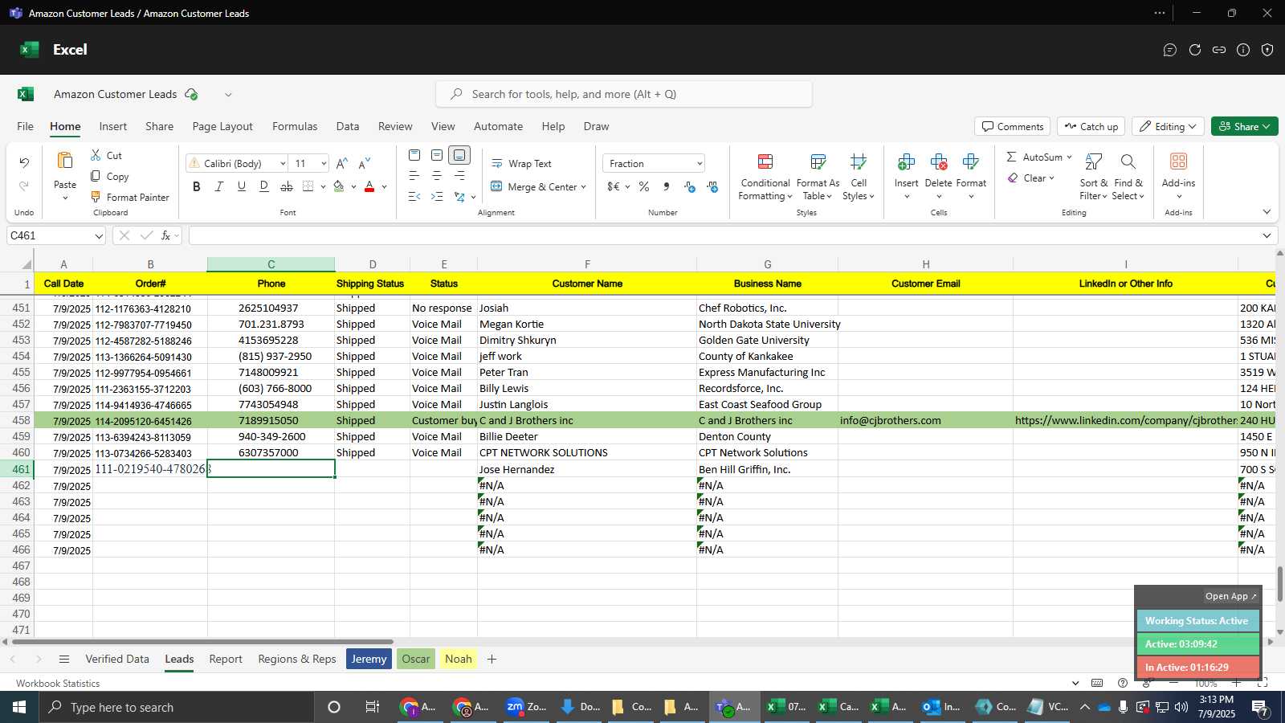The image size is (1285, 723).
Task: Collapse the ribbon using the chevron
Action: [1267, 212]
